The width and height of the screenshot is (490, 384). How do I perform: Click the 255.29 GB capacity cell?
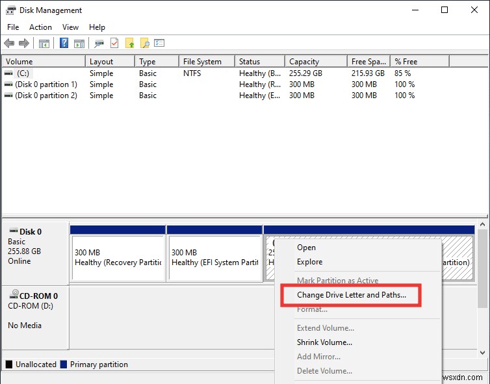305,73
